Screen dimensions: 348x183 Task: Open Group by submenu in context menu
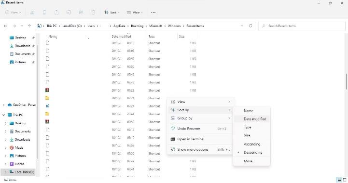tap(200, 118)
